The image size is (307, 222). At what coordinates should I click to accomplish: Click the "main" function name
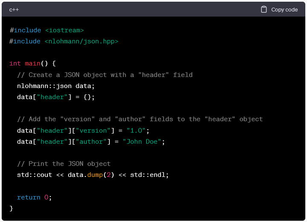33,63
